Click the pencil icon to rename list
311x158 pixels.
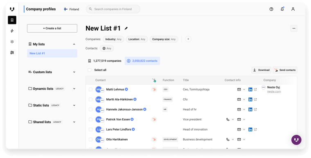coord(126,28)
